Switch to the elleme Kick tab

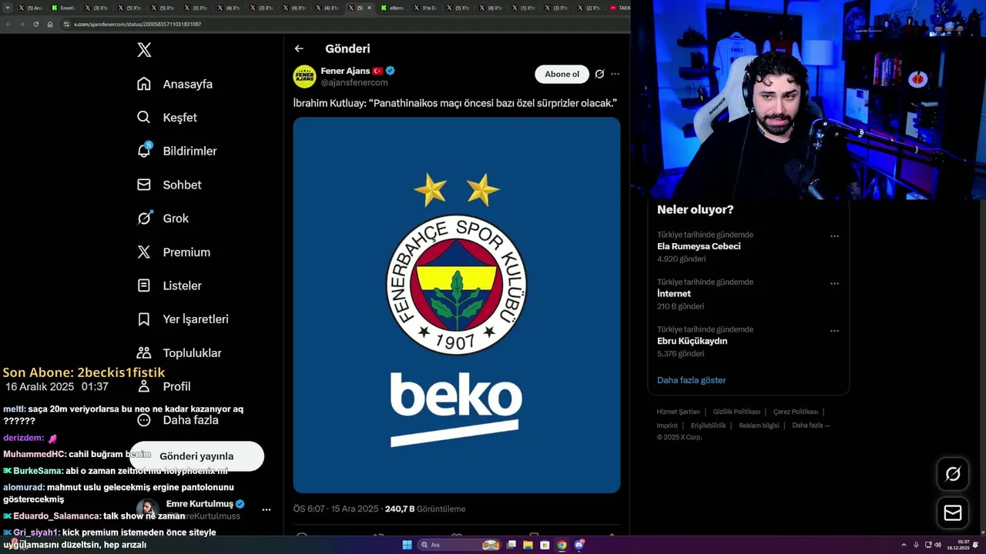pos(394,8)
